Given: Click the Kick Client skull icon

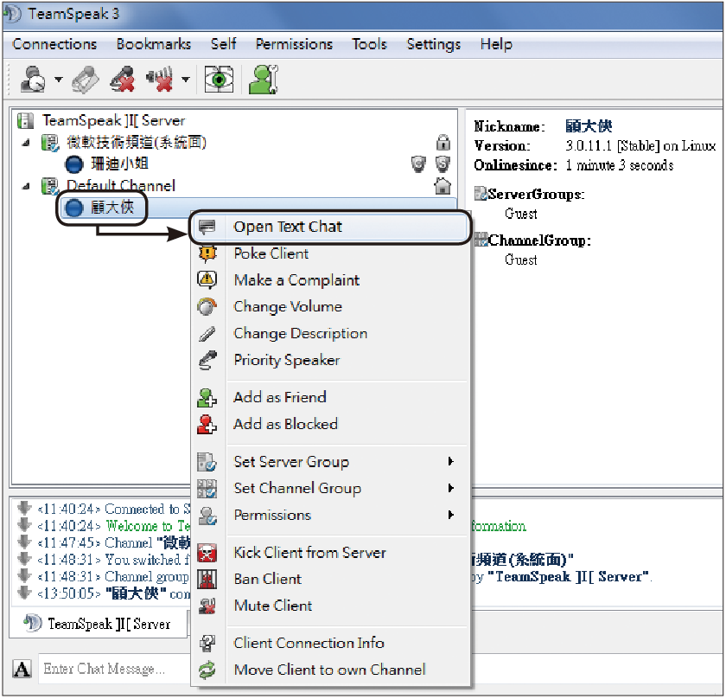Looking at the screenshot, I should pos(207,553).
